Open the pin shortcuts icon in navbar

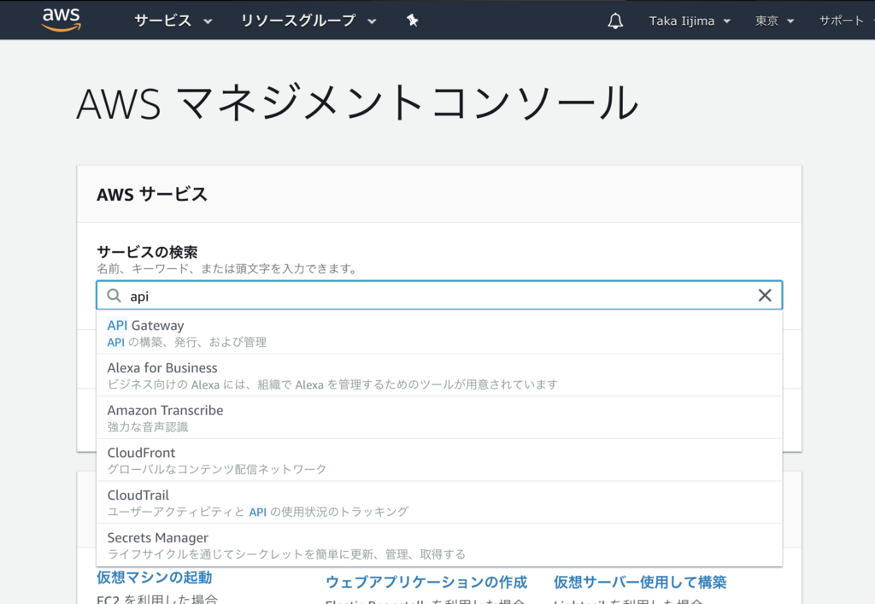click(x=413, y=21)
